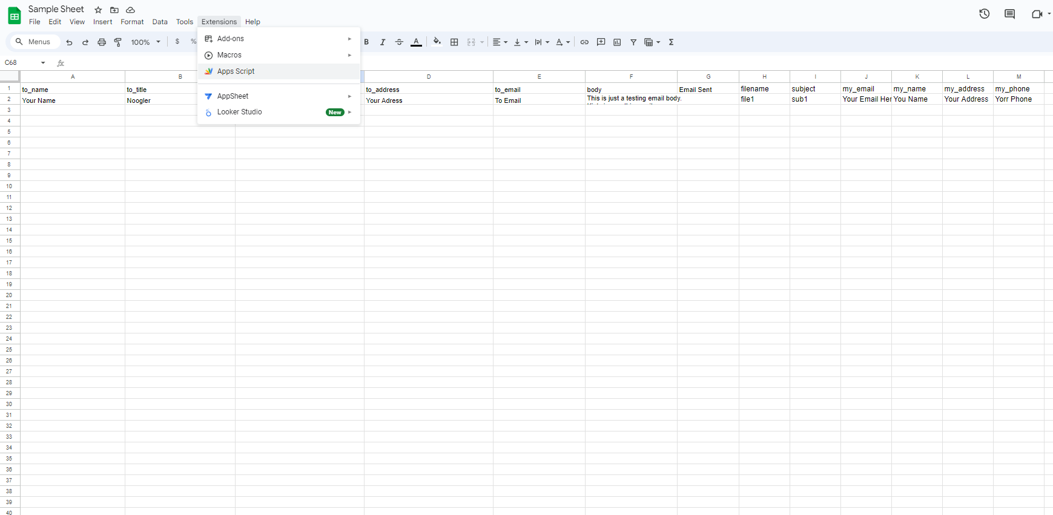Open horizontal align dropdown

tap(500, 42)
